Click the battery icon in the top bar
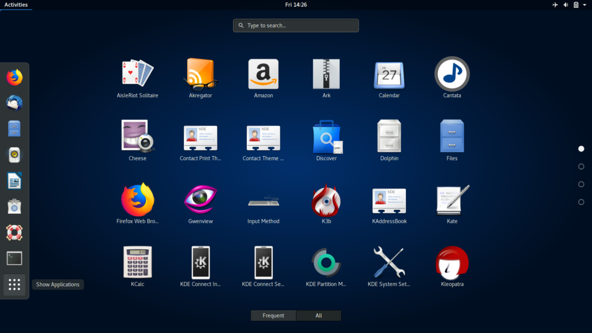Image resolution: width=592 pixels, height=333 pixels. coord(576,5)
